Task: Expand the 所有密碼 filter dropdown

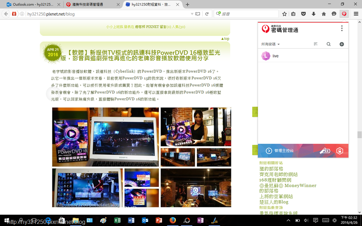Action: click(x=270, y=44)
